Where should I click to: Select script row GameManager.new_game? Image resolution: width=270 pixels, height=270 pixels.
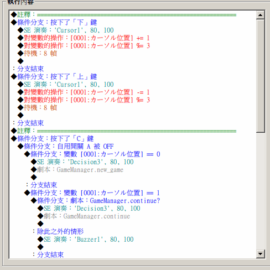77,169
